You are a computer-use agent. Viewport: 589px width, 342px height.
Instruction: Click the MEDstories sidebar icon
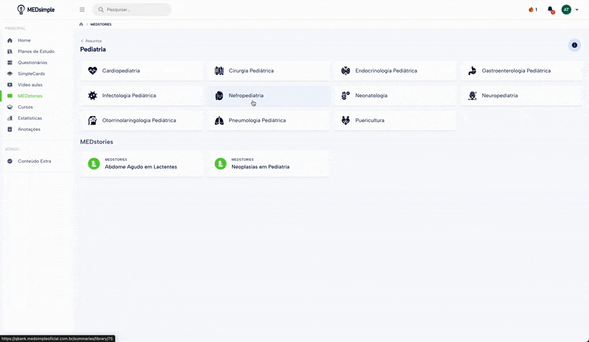point(10,96)
